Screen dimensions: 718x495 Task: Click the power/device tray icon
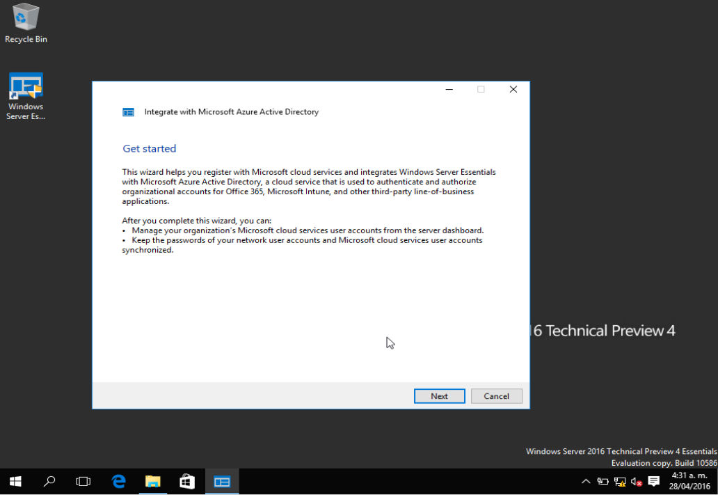point(603,481)
